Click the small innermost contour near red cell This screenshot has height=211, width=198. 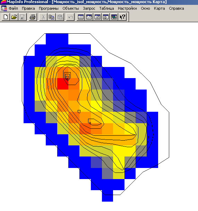(67, 78)
